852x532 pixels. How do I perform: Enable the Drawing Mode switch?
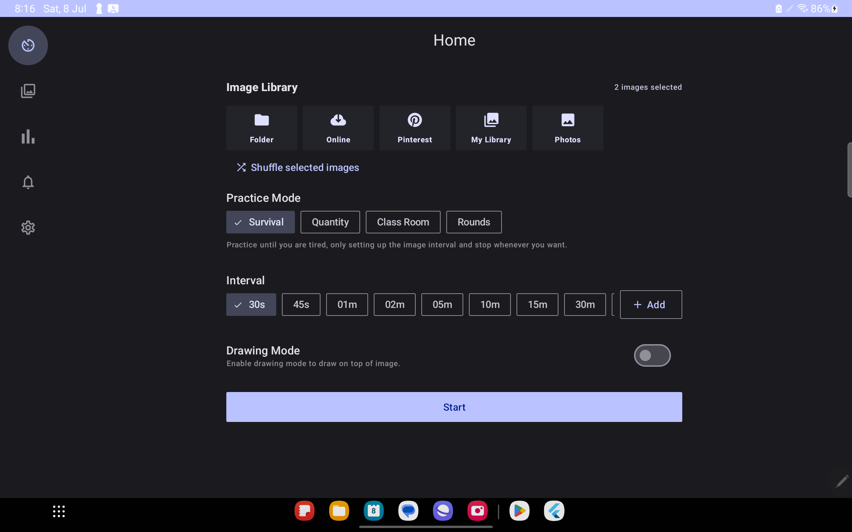click(x=652, y=355)
